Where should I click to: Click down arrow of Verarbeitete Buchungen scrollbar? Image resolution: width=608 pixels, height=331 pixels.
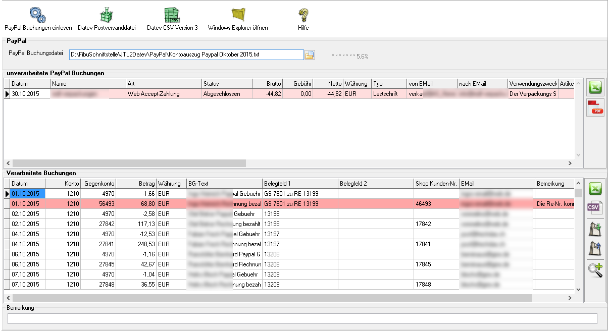[578, 289]
